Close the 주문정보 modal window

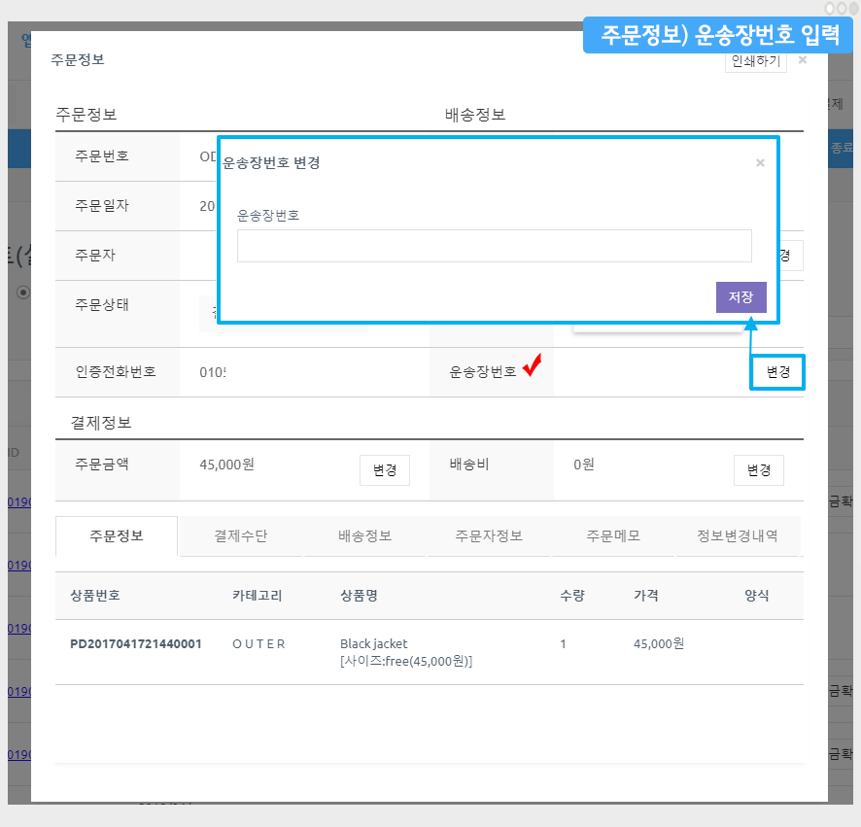(802, 60)
